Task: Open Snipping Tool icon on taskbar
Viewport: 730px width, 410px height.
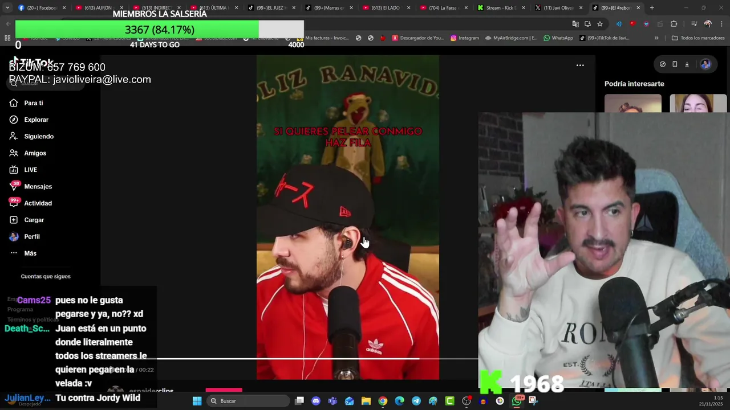Action: (533, 401)
